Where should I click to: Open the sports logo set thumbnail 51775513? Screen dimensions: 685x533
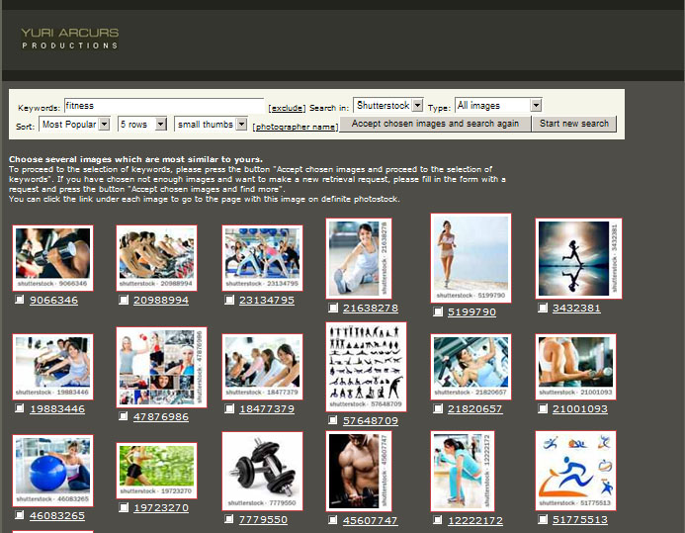click(575, 470)
